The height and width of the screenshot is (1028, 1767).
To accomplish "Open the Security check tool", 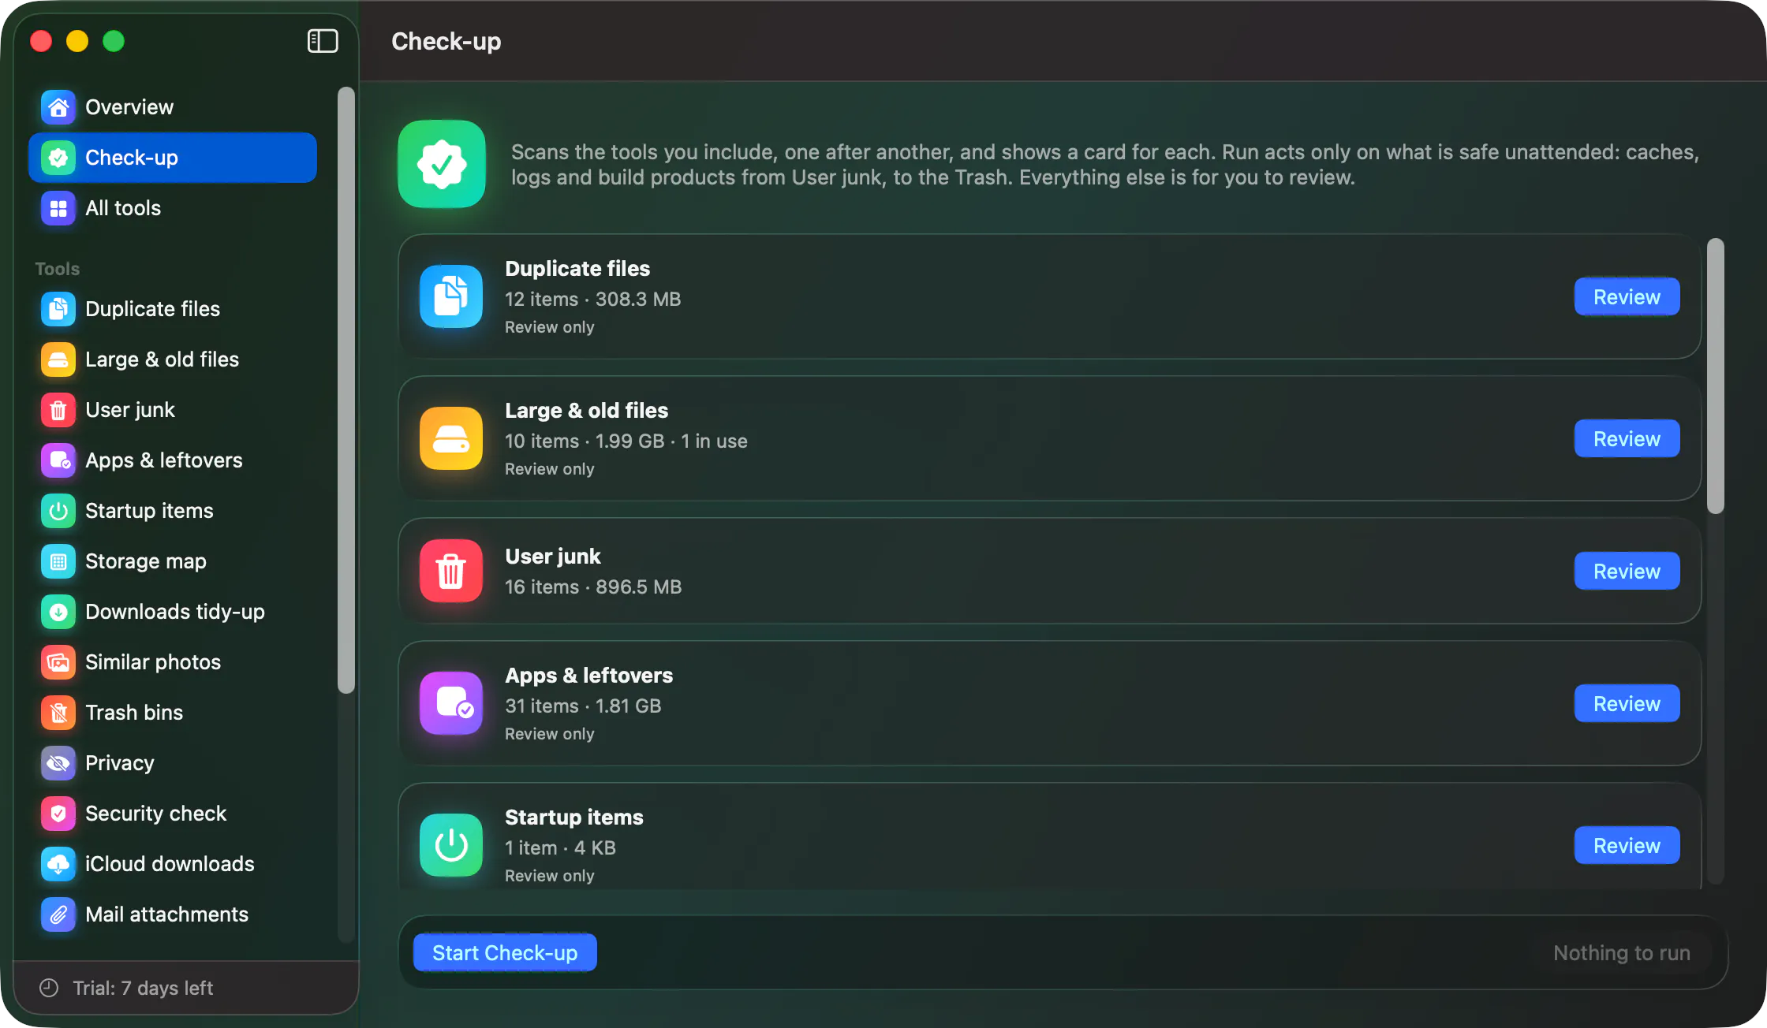I will point(173,814).
